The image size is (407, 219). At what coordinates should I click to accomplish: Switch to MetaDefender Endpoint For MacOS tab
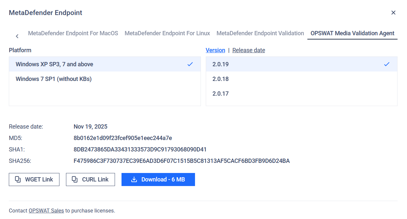click(73, 33)
